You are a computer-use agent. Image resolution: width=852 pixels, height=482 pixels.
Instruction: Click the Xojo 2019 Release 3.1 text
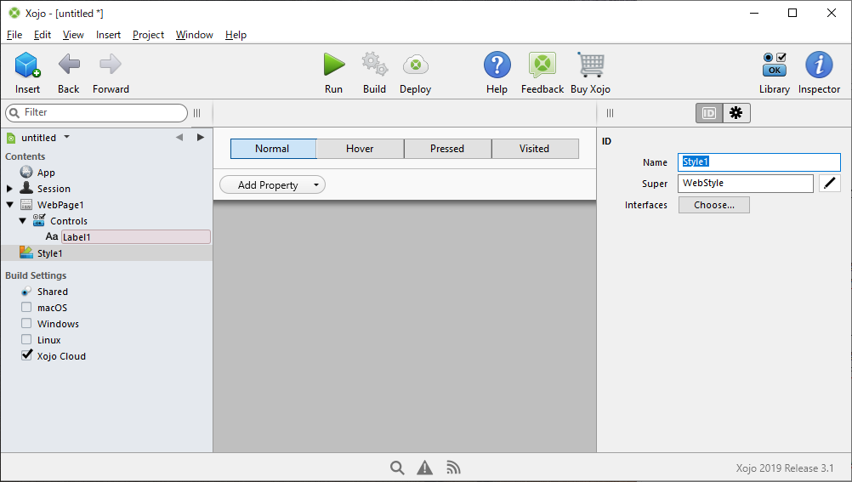point(785,468)
